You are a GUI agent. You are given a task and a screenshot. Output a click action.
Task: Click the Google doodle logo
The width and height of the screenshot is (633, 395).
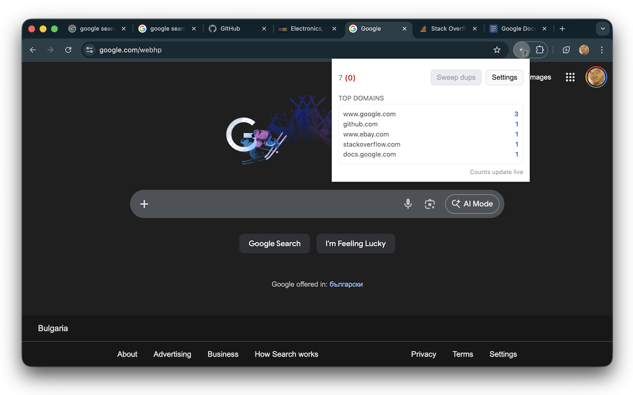(x=279, y=129)
